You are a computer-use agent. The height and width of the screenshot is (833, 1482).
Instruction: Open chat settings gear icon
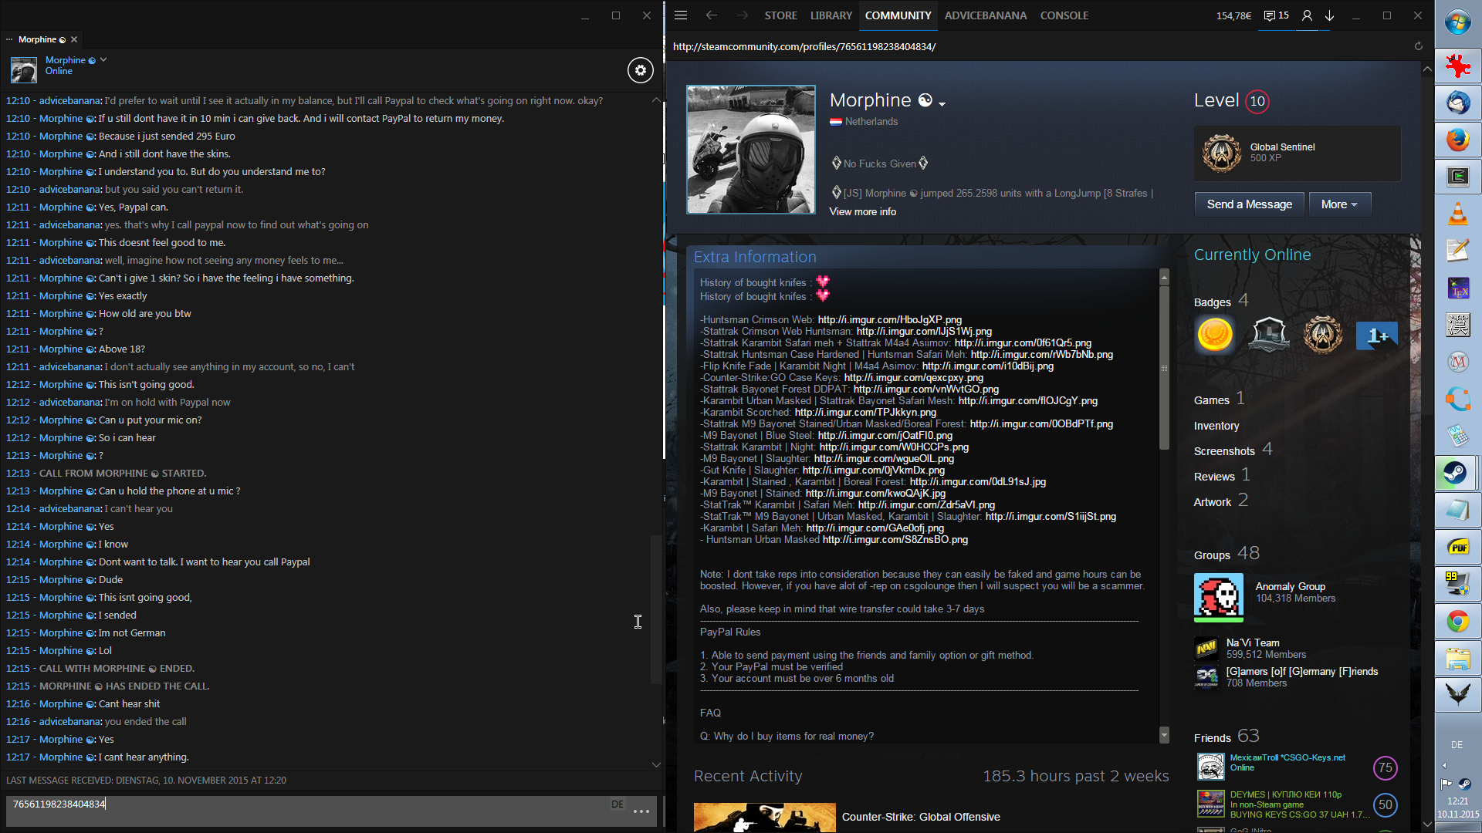click(640, 70)
